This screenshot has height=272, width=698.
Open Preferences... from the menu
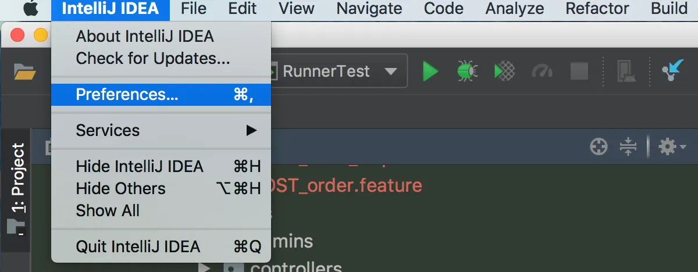[161, 94]
